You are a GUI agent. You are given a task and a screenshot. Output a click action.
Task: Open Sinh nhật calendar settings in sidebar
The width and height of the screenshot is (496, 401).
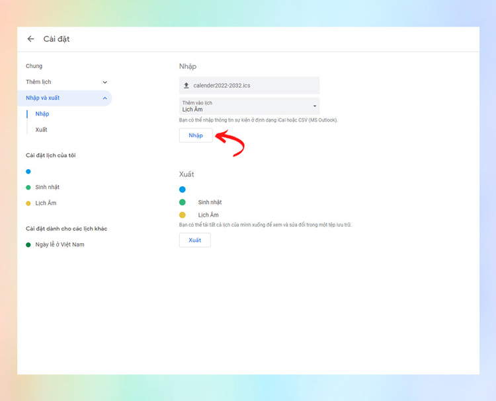[48, 187]
